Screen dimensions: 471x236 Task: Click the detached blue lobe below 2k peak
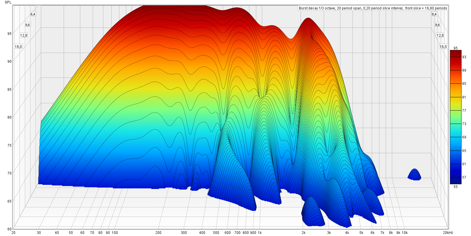(x=313, y=212)
